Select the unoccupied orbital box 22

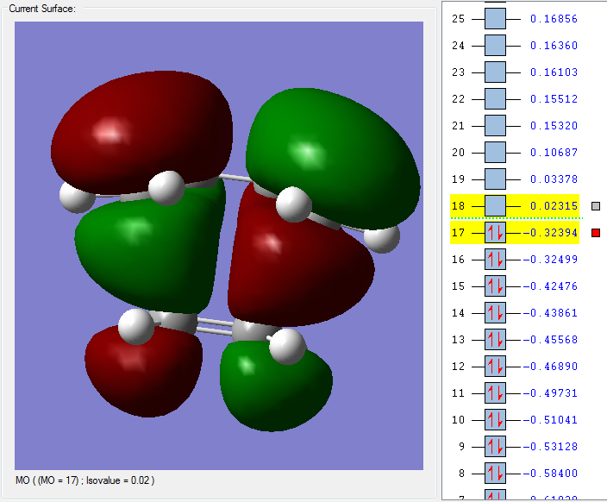[x=495, y=99]
